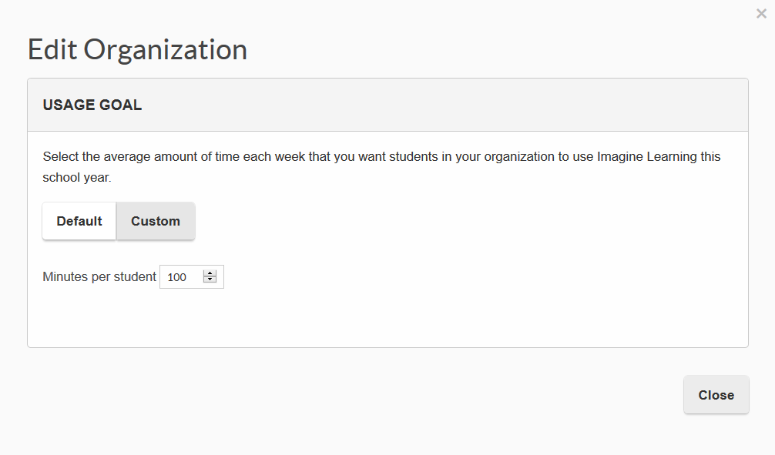Increase minutes with the up spinner arrow

tap(210, 273)
